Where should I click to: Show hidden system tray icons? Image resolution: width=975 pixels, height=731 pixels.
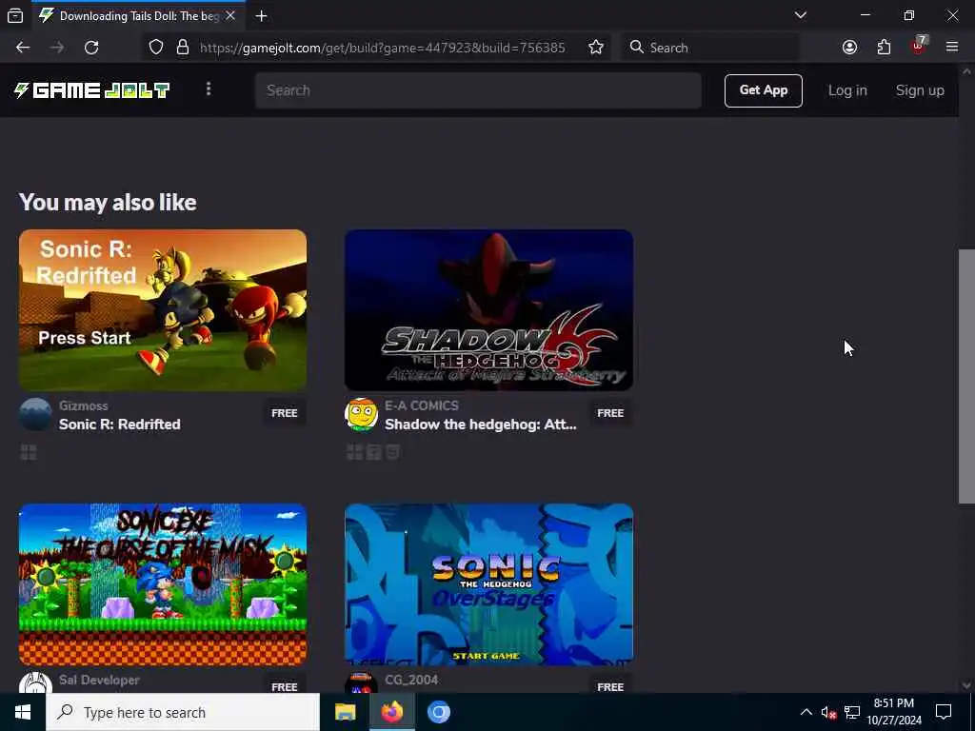pyautogui.click(x=806, y=712)
